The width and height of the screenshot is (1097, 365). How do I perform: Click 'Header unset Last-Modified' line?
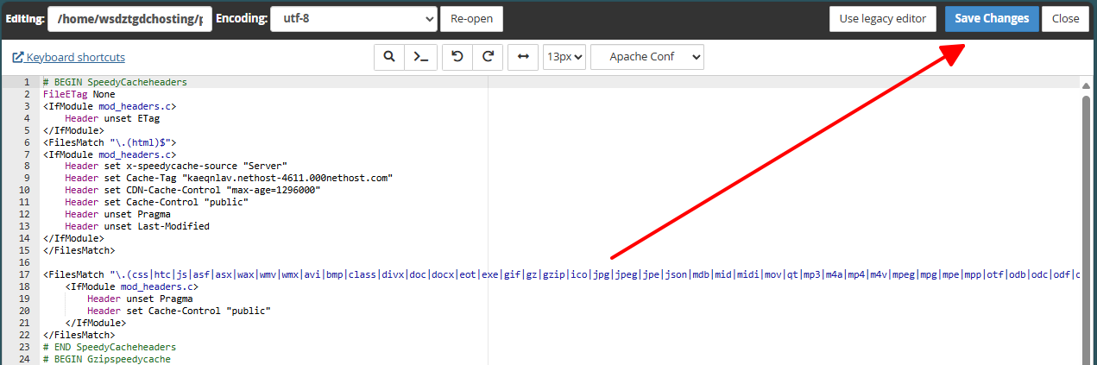[137, 227]
